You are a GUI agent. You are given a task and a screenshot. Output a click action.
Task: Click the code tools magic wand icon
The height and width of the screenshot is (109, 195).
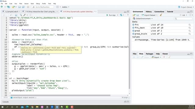[x=24, y=15]
